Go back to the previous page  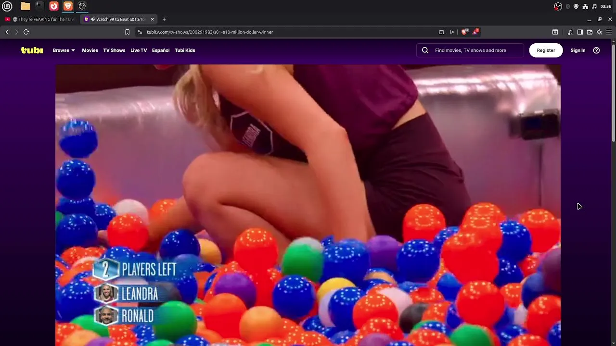[7, 32]
